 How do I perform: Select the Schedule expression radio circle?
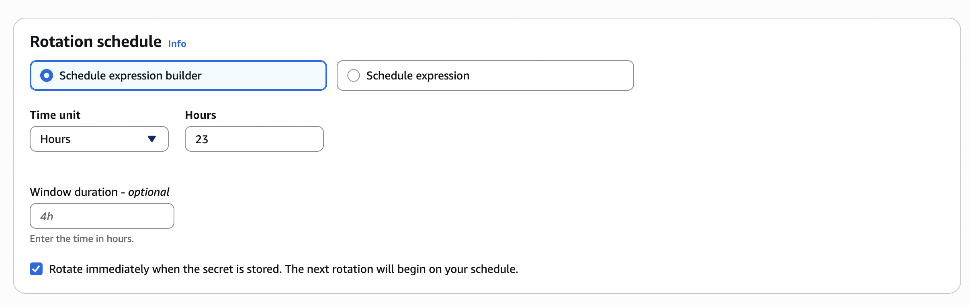pyautogui.click(x=354, y=75)
